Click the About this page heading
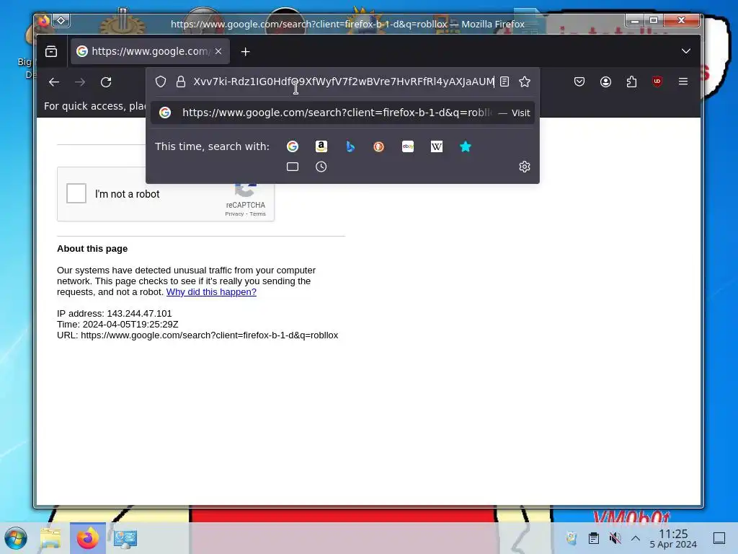This screenshot has height=554, width=738. (x=92, y=249)
